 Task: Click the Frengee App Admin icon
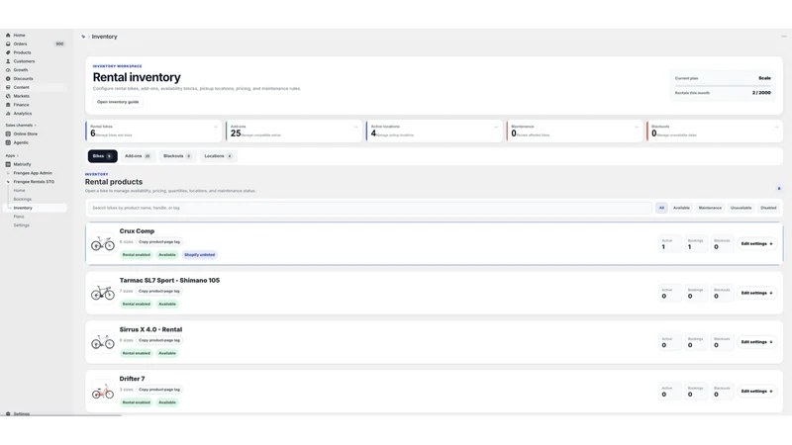coord(8,173)
